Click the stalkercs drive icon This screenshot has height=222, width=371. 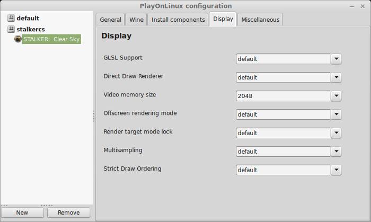click(x=11, y=29)
